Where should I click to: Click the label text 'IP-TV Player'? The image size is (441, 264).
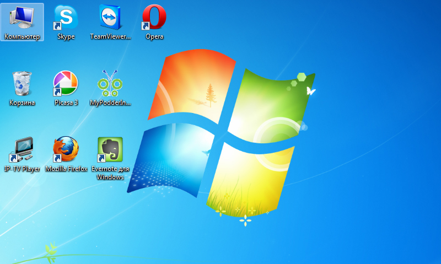(22, 169)
